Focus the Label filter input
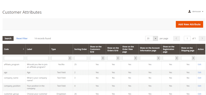The width and height of the screenshot is (206, 95). point(38,58)
